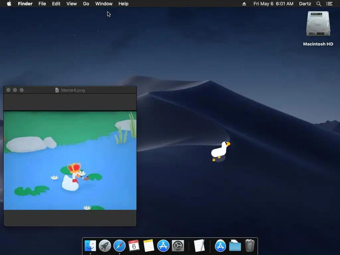
Task: Click the Macintosh HD label
Action: point(318,44)
